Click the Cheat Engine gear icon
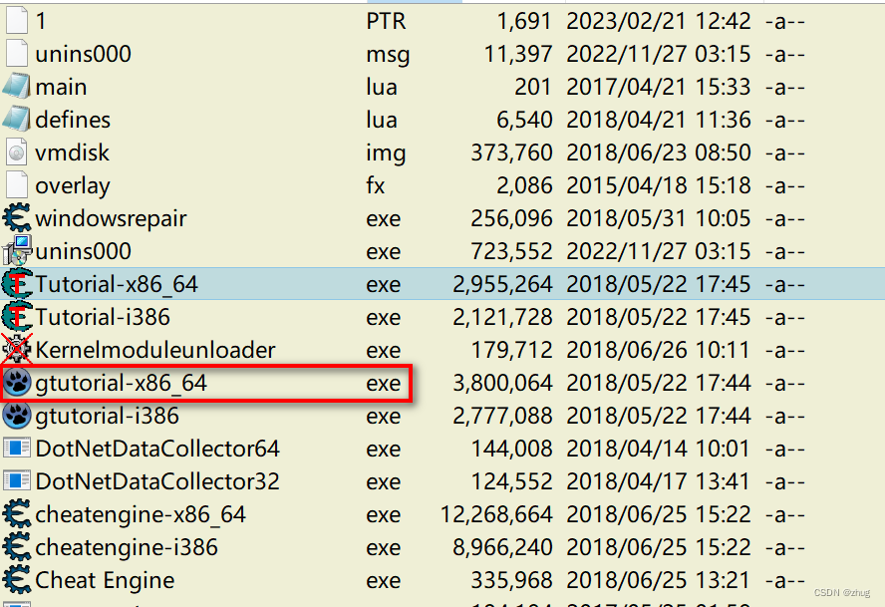The height and width of the screenshot is (607, 885). tap(17, 580)
